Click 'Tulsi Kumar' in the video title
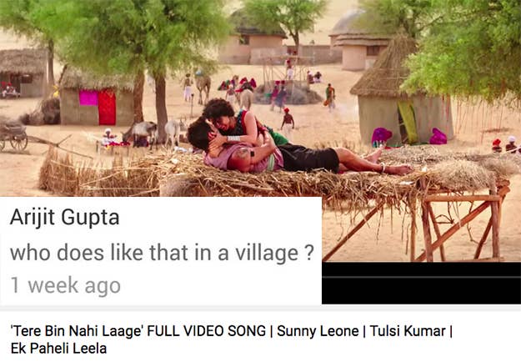The height and width of the screenshot is (362, 521). point(408,331)
